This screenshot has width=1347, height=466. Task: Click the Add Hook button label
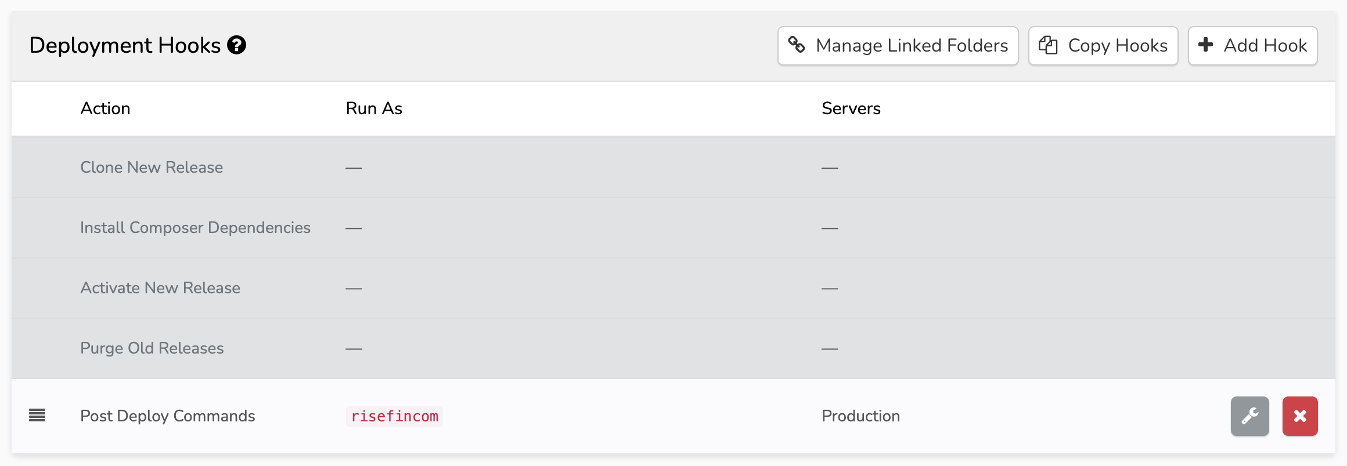point(1265,46)
